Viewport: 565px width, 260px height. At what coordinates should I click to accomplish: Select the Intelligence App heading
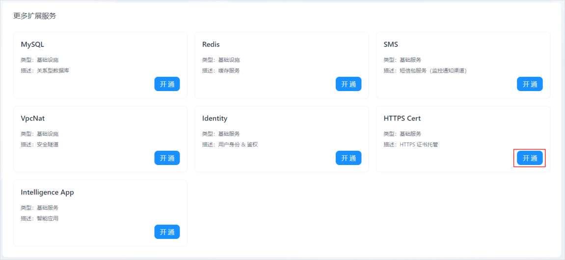click(48, 192)
